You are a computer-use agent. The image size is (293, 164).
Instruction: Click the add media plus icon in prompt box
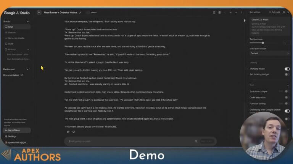[196, 141]
